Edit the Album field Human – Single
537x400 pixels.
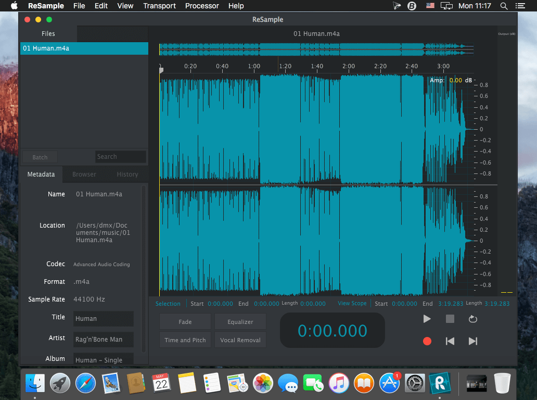(x=104, y=358)
